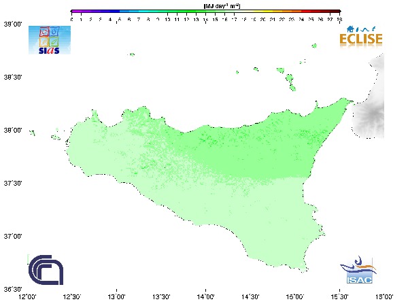Click the 38'00' latitude label
Screen dimensions: 408x306
(13, 130)
